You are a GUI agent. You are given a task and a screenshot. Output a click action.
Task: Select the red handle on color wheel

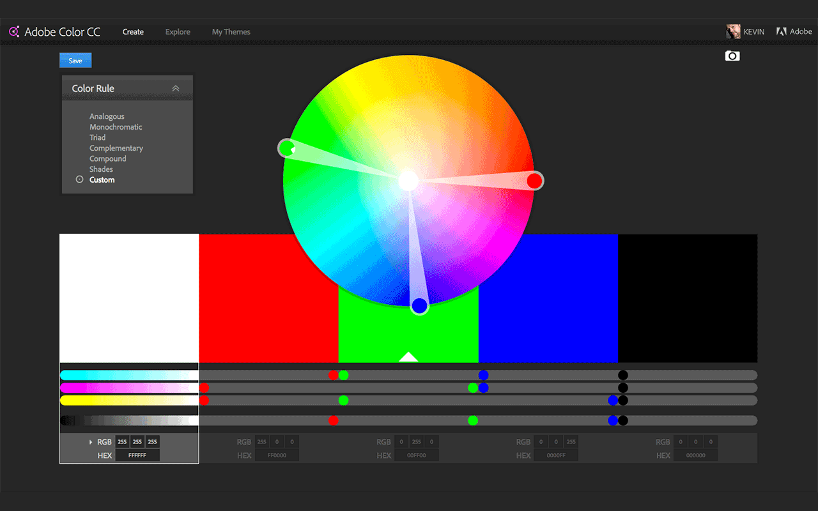535,181
